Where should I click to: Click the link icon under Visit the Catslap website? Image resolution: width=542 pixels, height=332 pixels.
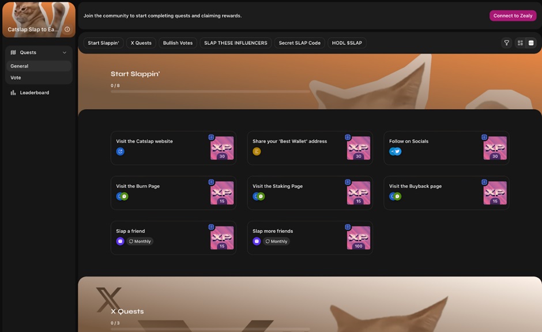pos(120,151)
